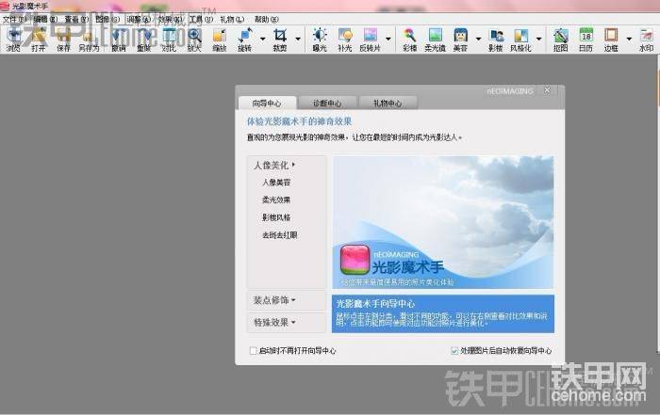Open the dropdown arrow next to 裁剪
The image size is (660, 415).
[298, 40]
